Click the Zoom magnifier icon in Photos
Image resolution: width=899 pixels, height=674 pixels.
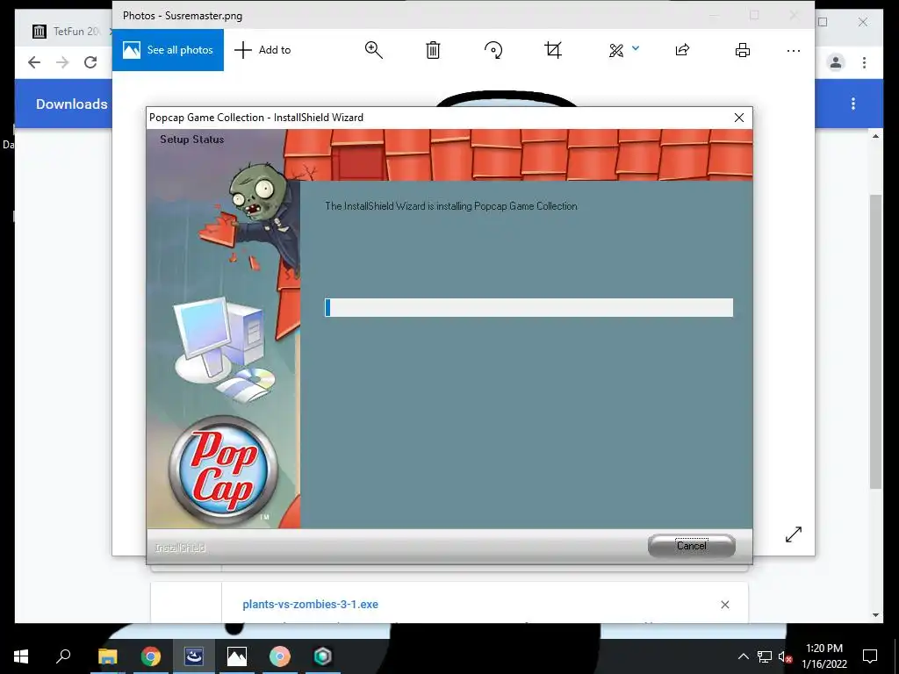click(374, 50)
